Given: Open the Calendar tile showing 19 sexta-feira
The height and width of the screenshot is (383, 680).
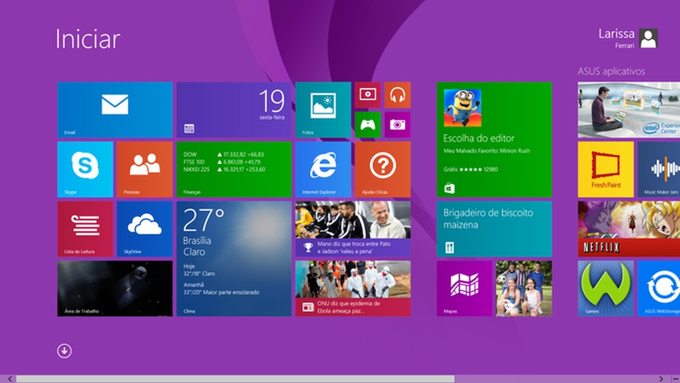Looking at the screenshot, I should [234, 110].
